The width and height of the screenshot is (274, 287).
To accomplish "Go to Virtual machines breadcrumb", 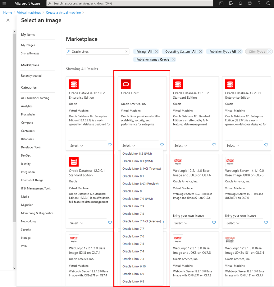I will click(29, 12).
